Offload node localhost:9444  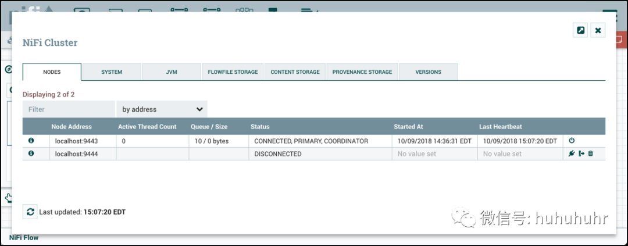point(581,154)
